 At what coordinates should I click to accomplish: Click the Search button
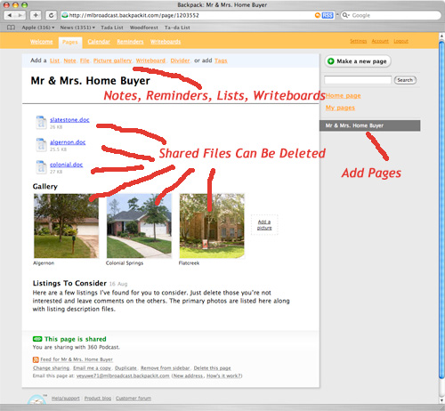coord(405,80)
